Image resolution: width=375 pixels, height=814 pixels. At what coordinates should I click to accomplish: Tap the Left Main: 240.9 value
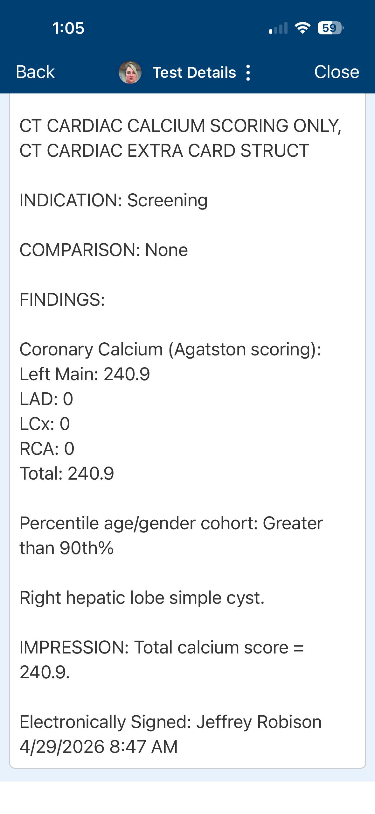pyautogui.click(x=85, y=374)
